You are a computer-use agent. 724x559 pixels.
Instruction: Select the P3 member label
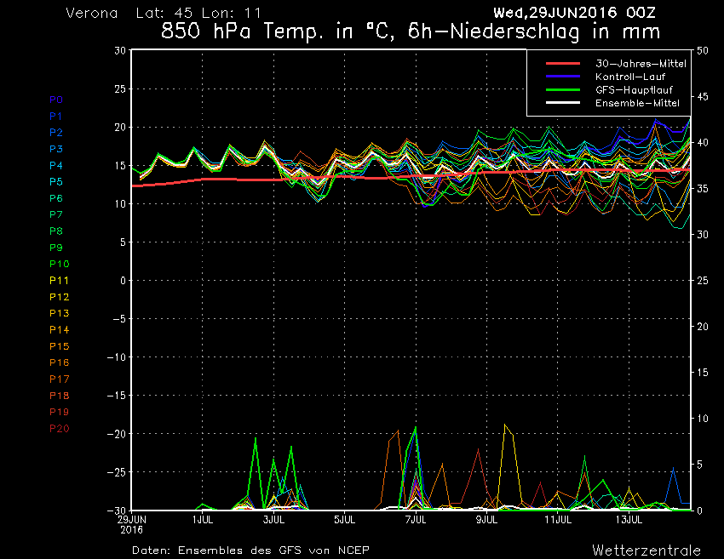[56, 149]
